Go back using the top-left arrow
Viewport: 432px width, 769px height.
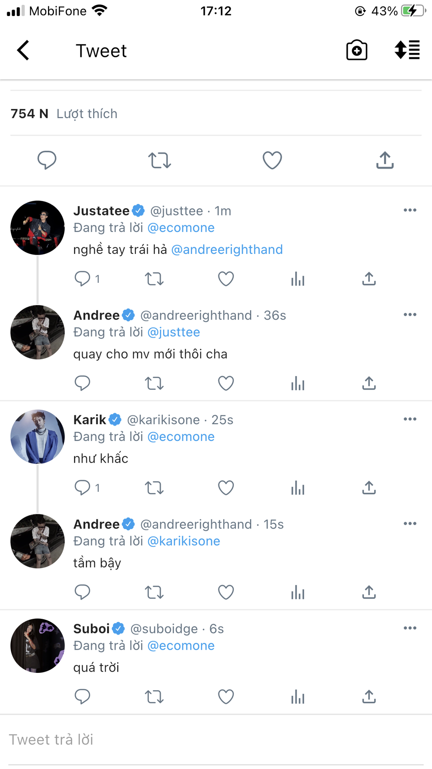(x=23, y=50)
